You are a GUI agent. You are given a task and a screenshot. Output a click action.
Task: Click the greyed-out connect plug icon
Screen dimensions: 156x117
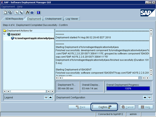(17, 13)
